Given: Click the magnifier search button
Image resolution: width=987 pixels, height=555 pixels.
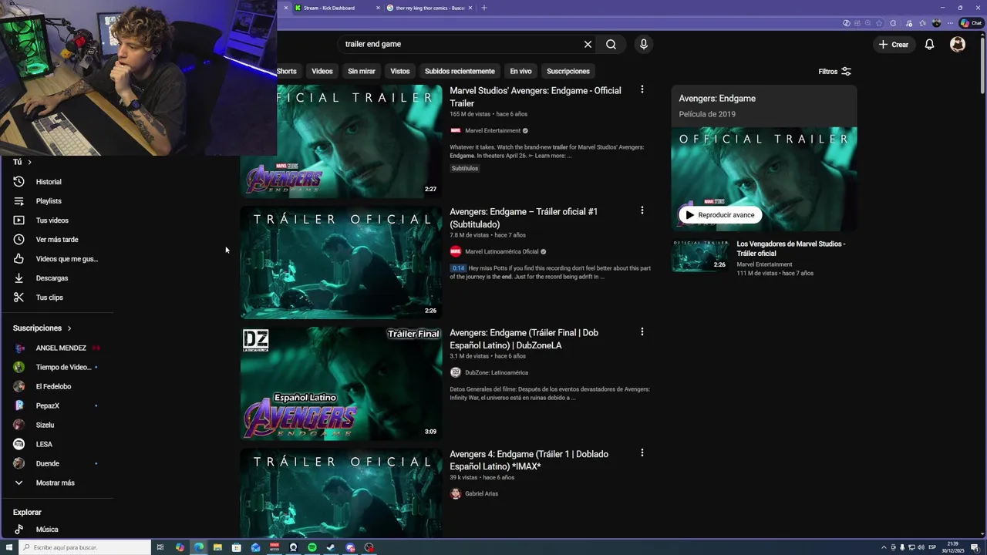Looking at the screenshot, I should coord(611,44).
